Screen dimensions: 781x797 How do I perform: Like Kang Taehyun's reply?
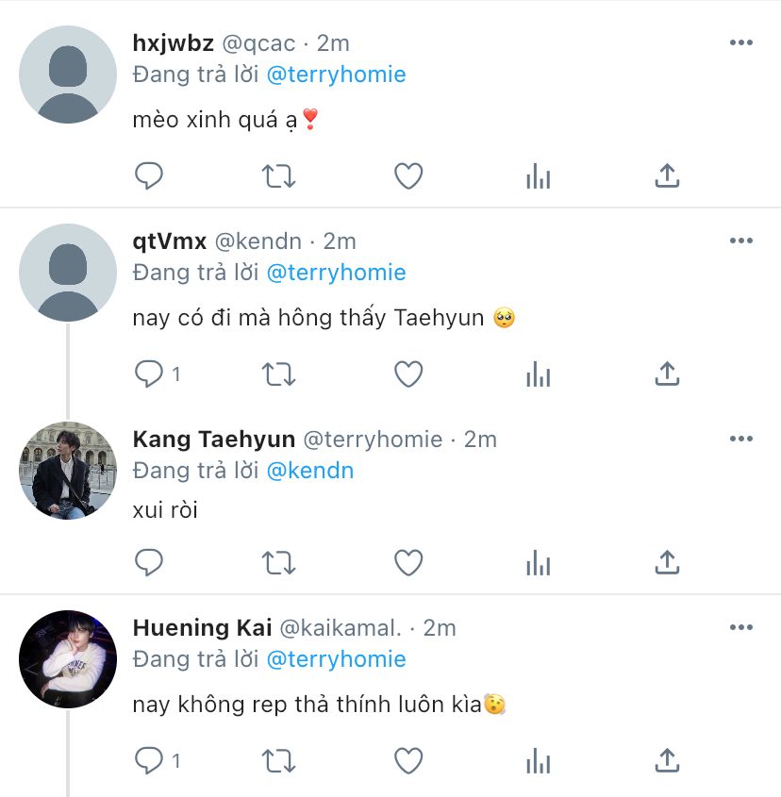tap(408, 562)
